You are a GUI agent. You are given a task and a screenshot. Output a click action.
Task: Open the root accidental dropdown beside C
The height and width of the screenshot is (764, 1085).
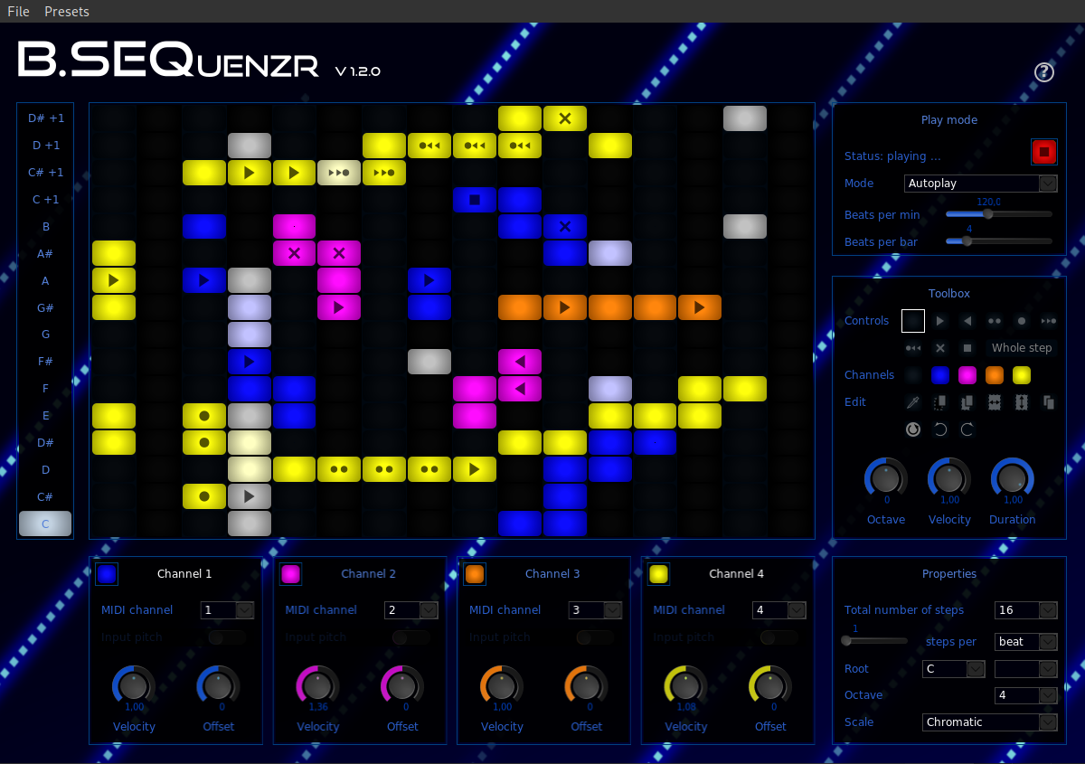pyautogui.click(x=1026, y=669)
